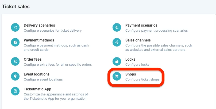Click the Order fees euro-plus icon
Image resolution: width=216 pixels, height=109 pixels.
point(15,61)
